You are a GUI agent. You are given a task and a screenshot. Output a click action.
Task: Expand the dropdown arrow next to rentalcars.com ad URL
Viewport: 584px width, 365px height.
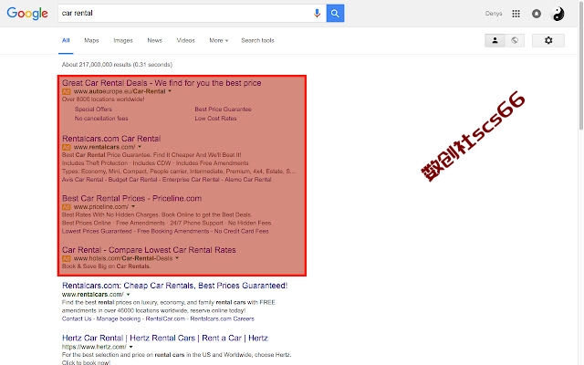click(x=140, y=147)
